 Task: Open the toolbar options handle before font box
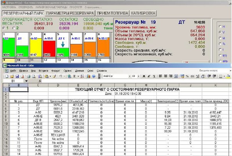point(99,76)
